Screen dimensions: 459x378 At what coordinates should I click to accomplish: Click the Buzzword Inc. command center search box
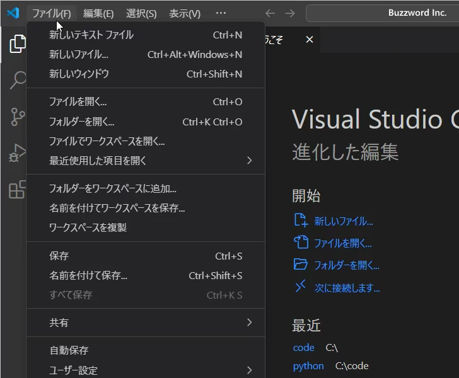pos(382,13)
